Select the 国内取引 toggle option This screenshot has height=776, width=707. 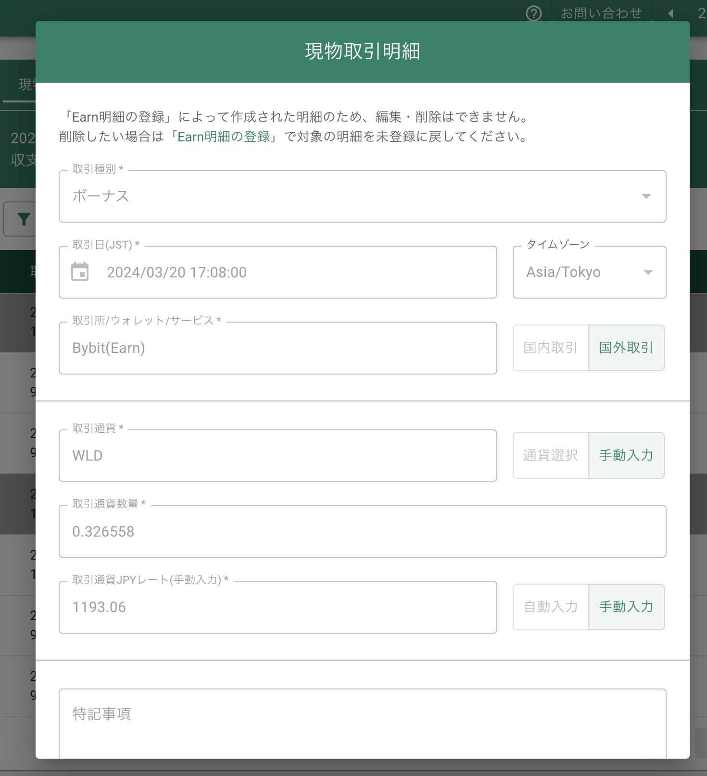click(x=551, y=348)
